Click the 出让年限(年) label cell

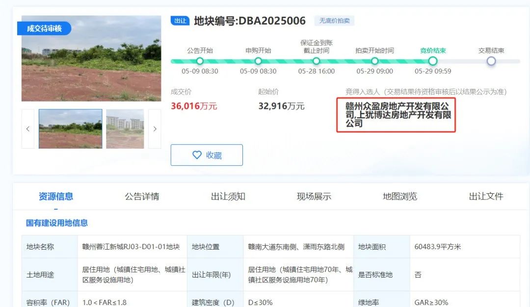[215, 275]
